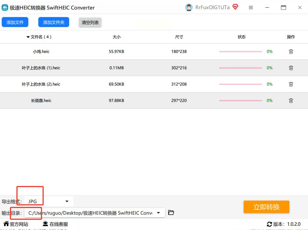Click the 添加文件夹 button

[x=54, y=22]
